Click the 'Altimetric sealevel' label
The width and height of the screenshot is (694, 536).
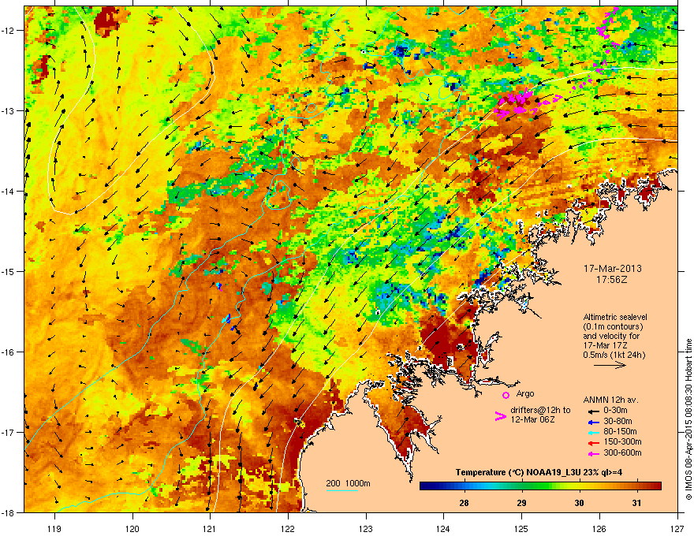(615, 317)
